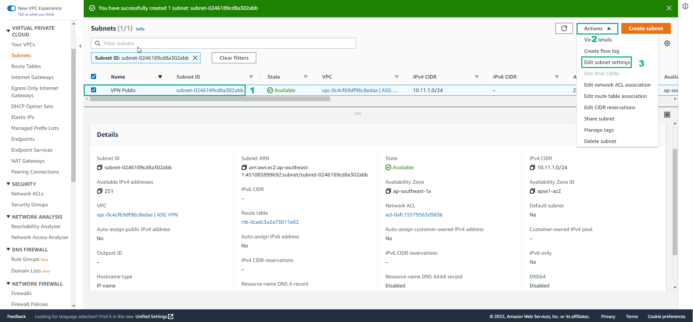693x322 pixels.
Task: Copy availability zone ap-southeast-1a
Action: pos(388,191)
